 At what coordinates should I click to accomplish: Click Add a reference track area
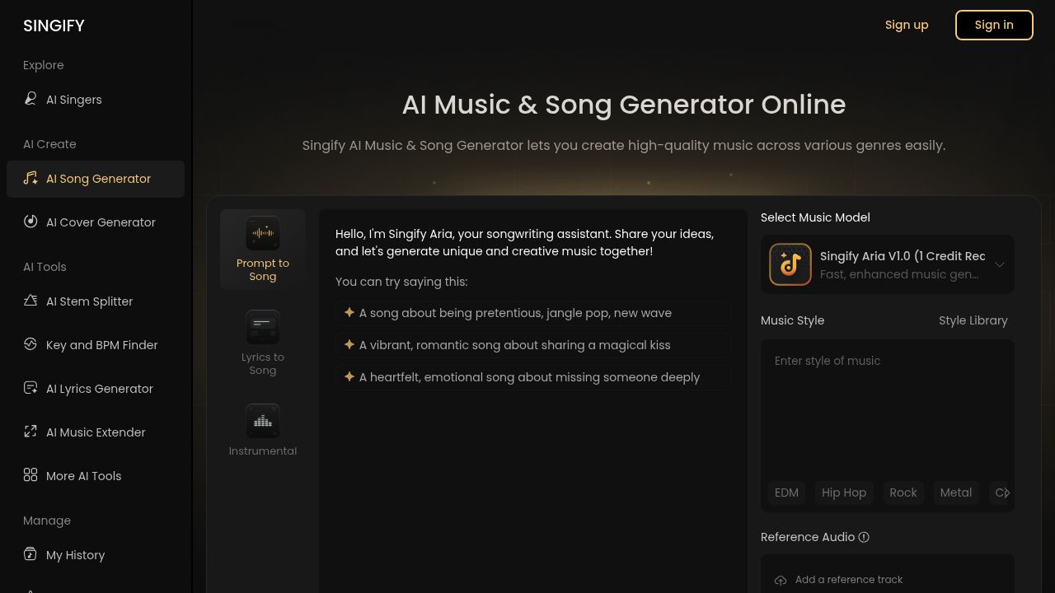tap(888, 580)
